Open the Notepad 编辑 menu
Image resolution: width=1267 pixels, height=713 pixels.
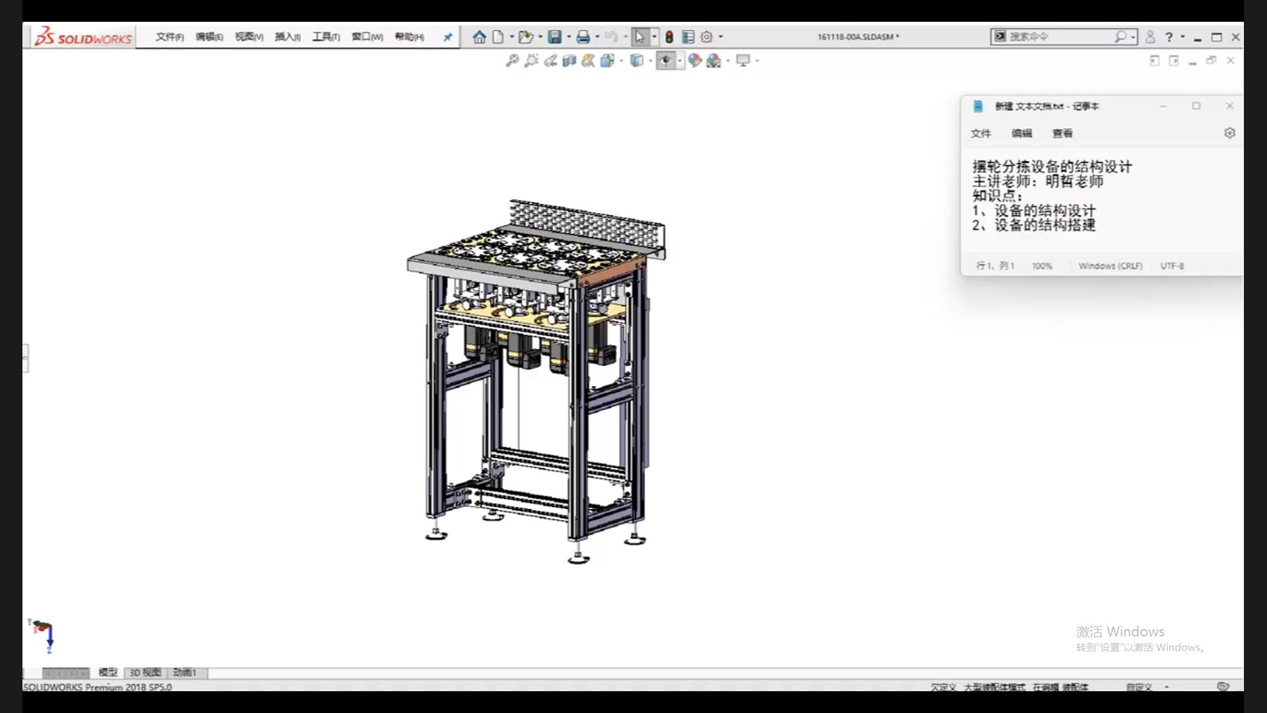[x=1022, y=133]
